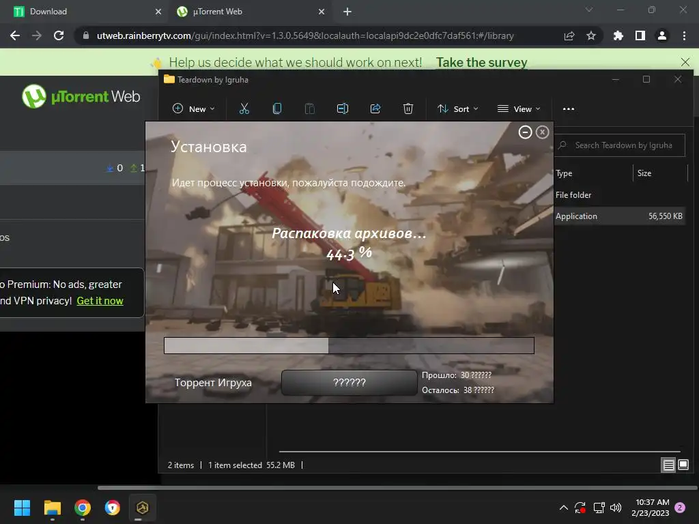This screenshot has height=524, width=699.
Task: Click the address bar URL
Action: pos(305,35)
